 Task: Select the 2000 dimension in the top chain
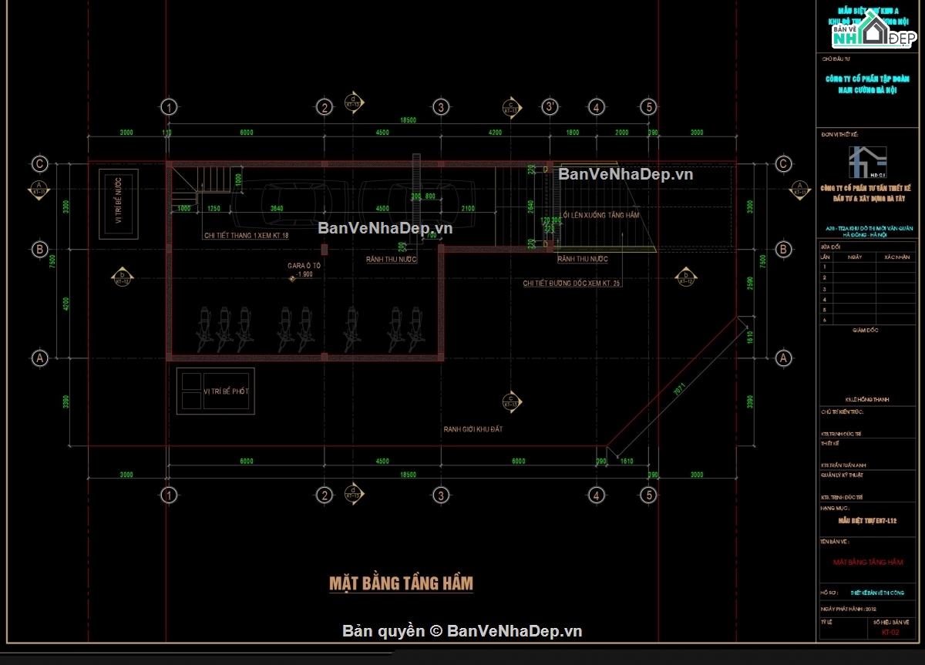[621, 133]
